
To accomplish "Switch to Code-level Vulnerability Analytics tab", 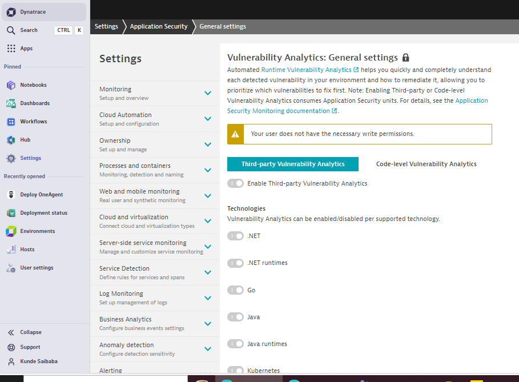I will 426,164.
